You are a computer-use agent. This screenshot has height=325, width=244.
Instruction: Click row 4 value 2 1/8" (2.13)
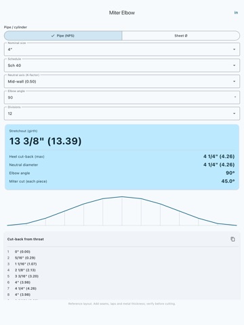tap(25, 270)
